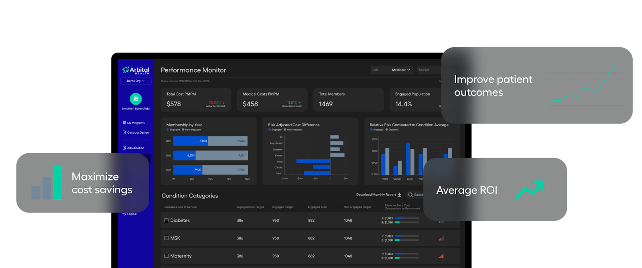The height and width of the screenshot is (268, 642).
Task: Click the signal bars icon in MSK row
Action: click(x=441, y=238)
